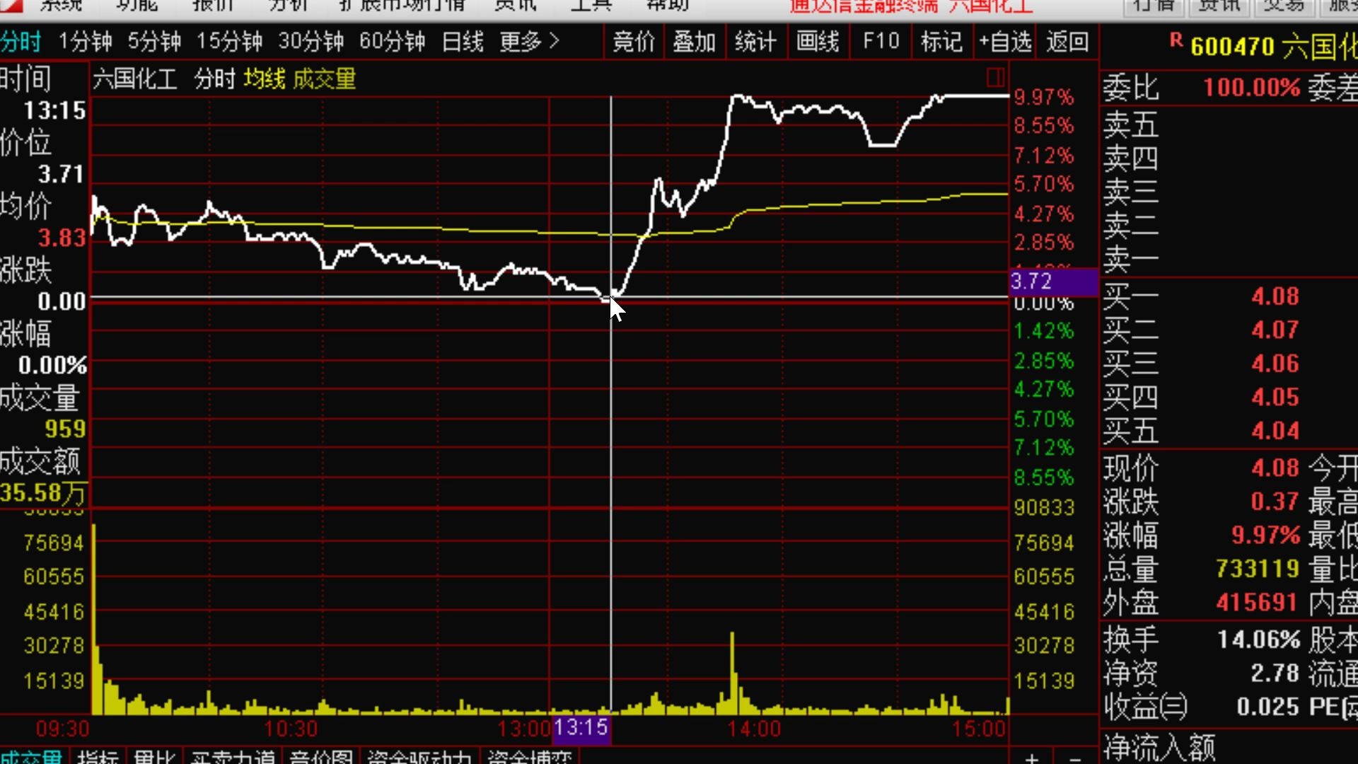Select the 成交量 bottom tab
1358x764 pixels.
click(x=32, y=757)
